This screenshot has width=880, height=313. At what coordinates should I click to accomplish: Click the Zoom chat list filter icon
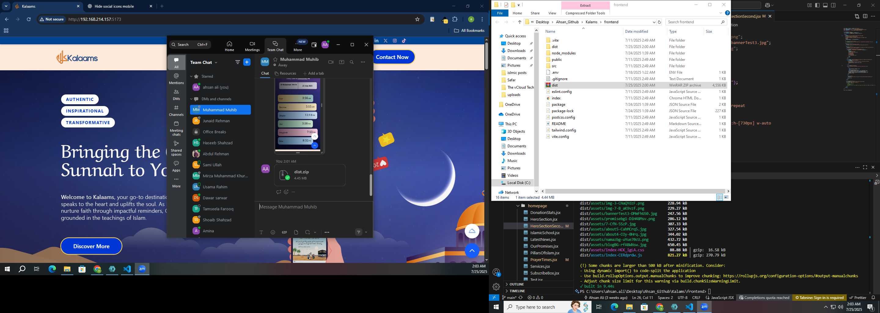(237, 62)
